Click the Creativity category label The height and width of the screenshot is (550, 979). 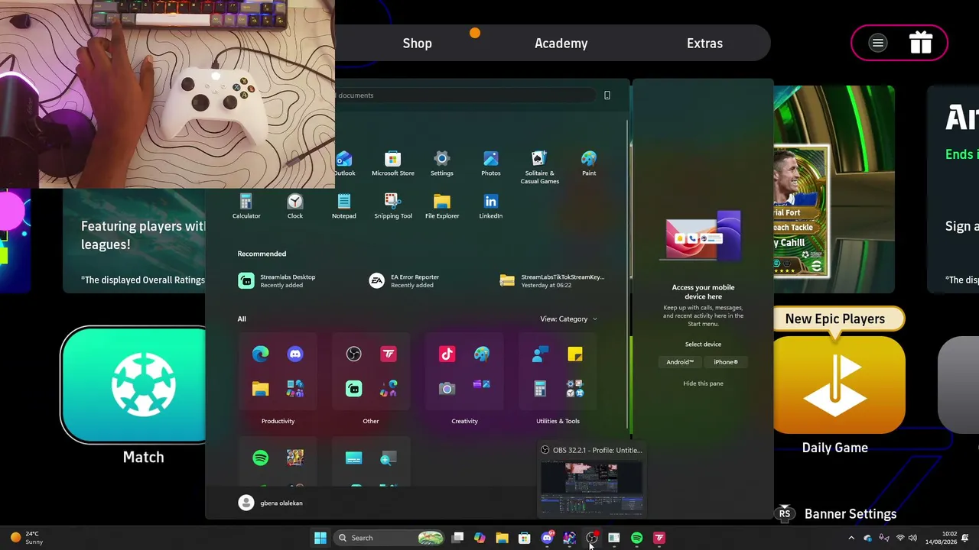pyautogui.click(x=464, y=421)
